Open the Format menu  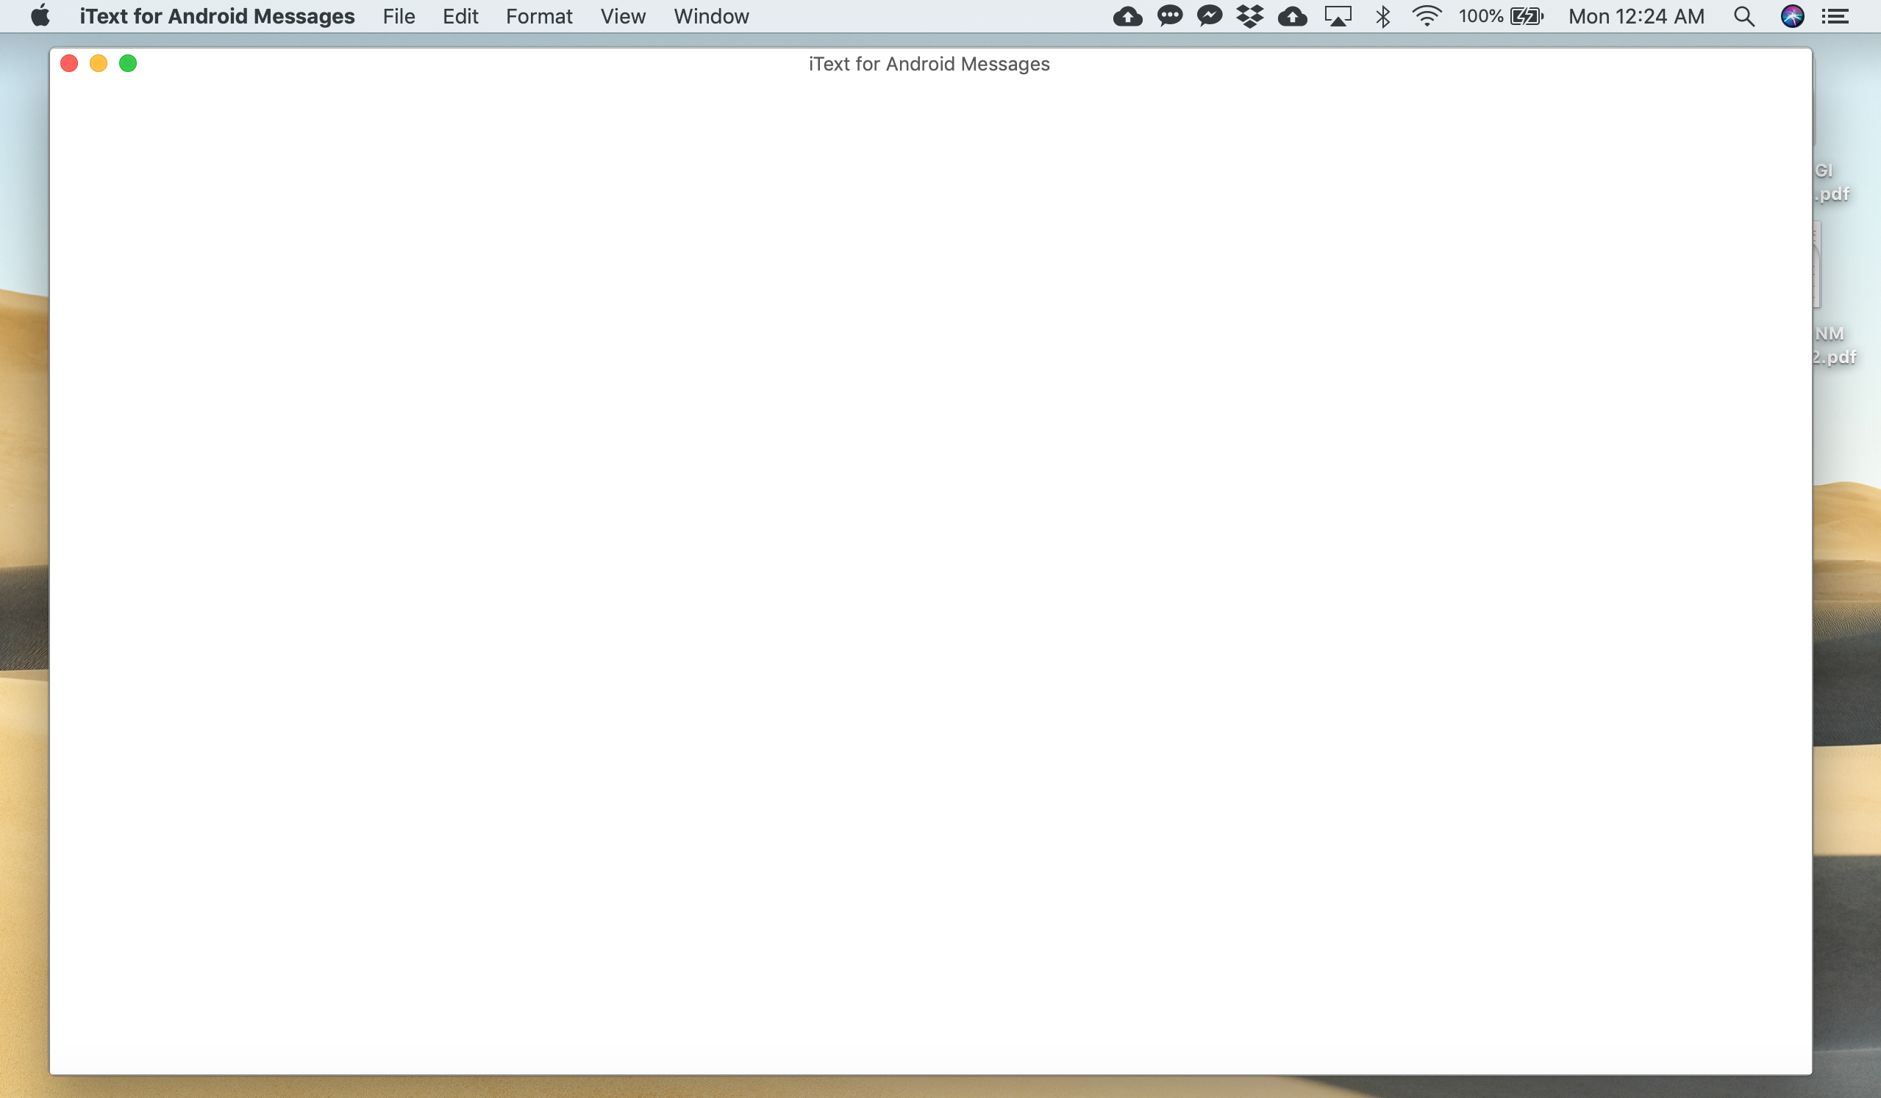pos(539,16)
